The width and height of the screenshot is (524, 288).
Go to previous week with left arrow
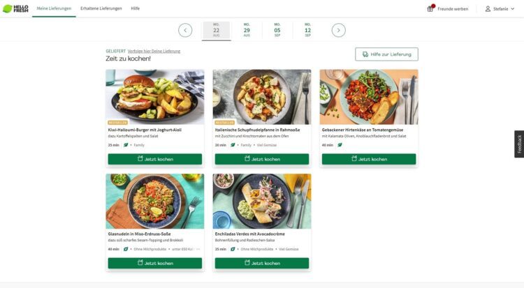[x=185, y=31]
